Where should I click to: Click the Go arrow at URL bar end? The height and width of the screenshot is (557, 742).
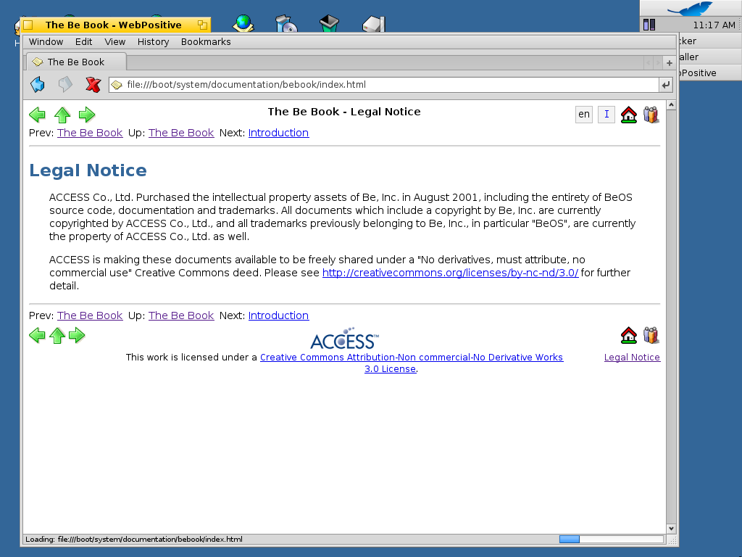tap(665, 85)
